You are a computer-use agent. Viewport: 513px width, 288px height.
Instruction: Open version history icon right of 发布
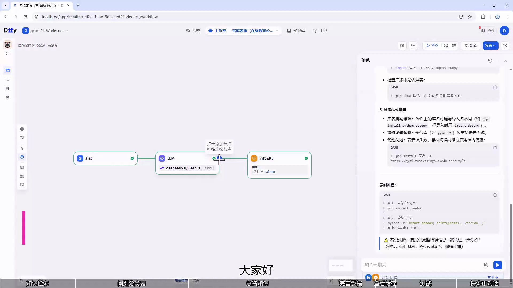click(x=505, y=46)
